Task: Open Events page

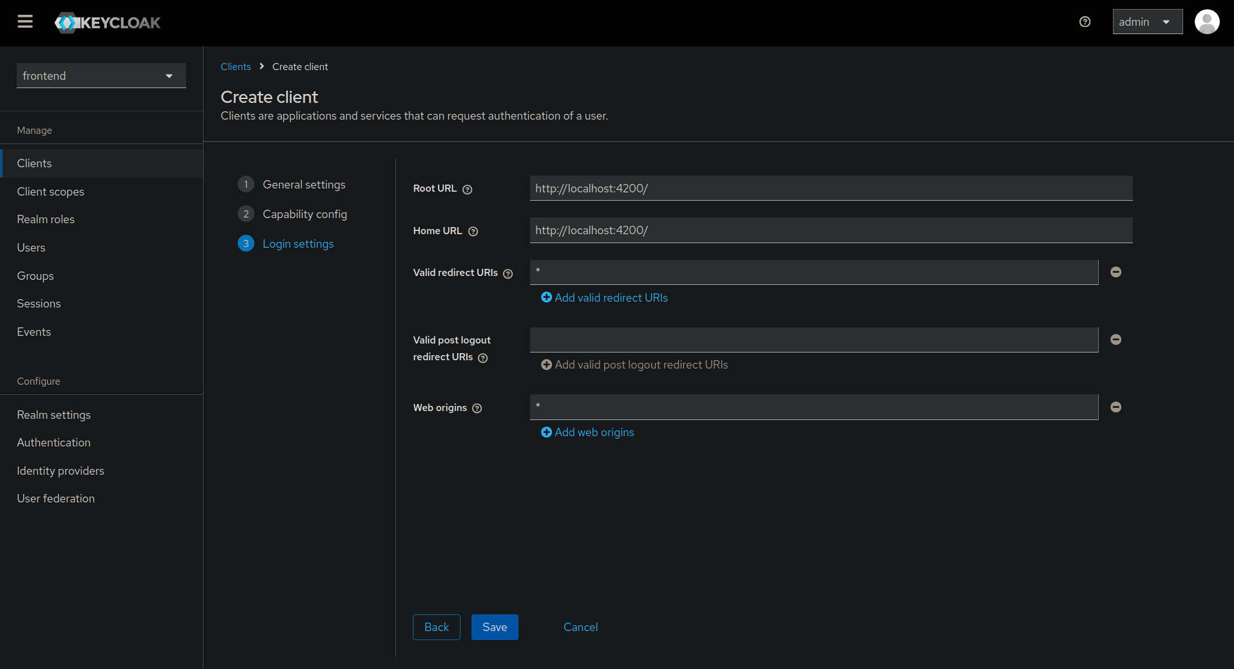Action: [101, 332]
